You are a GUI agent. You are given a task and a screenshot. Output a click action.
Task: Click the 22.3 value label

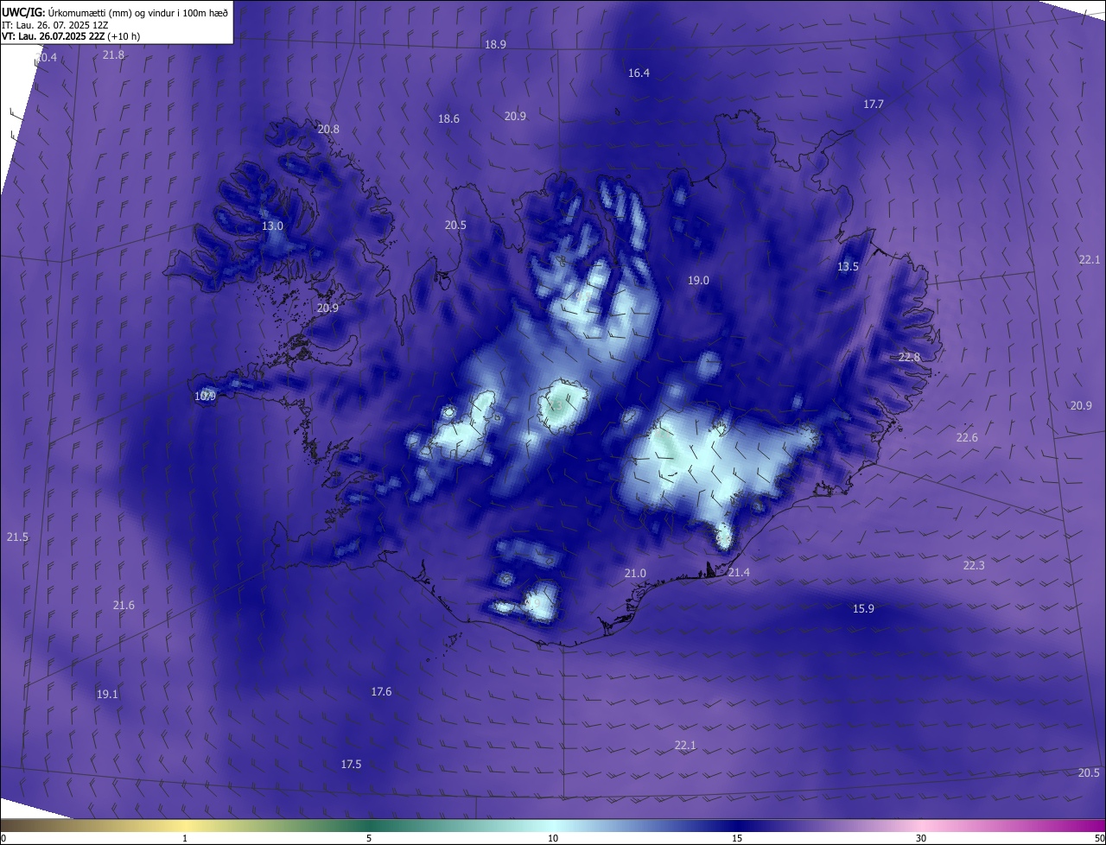click(x=974, y=565)
